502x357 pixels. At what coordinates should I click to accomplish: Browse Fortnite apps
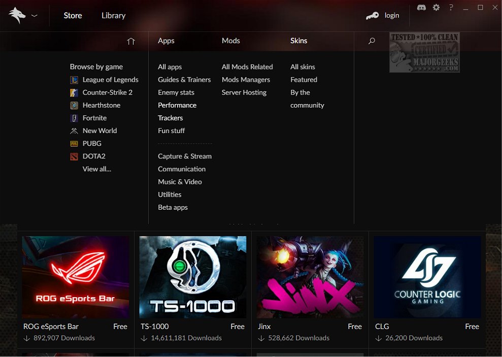point(94,118)
